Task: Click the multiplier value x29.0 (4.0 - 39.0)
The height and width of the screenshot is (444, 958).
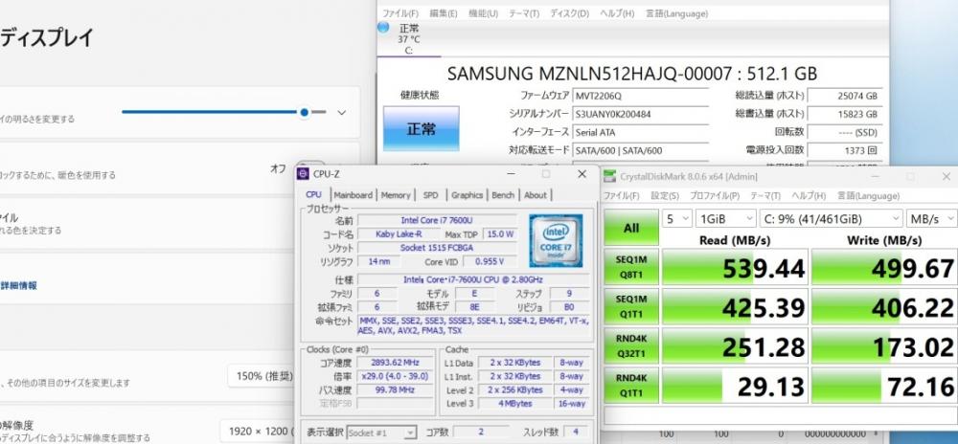Action: click(x=396, y=376)
